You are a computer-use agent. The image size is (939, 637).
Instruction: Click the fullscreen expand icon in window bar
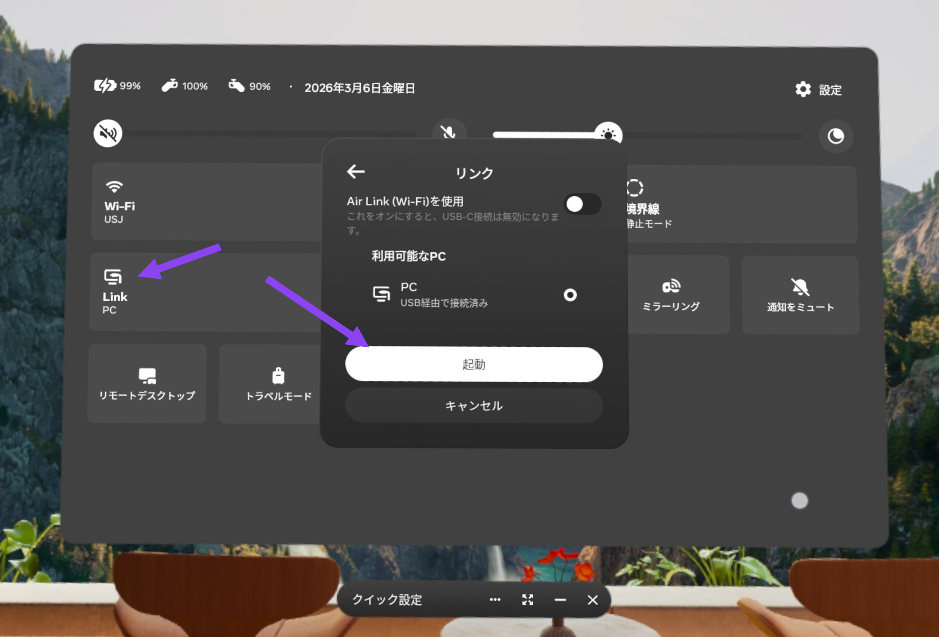527,599
